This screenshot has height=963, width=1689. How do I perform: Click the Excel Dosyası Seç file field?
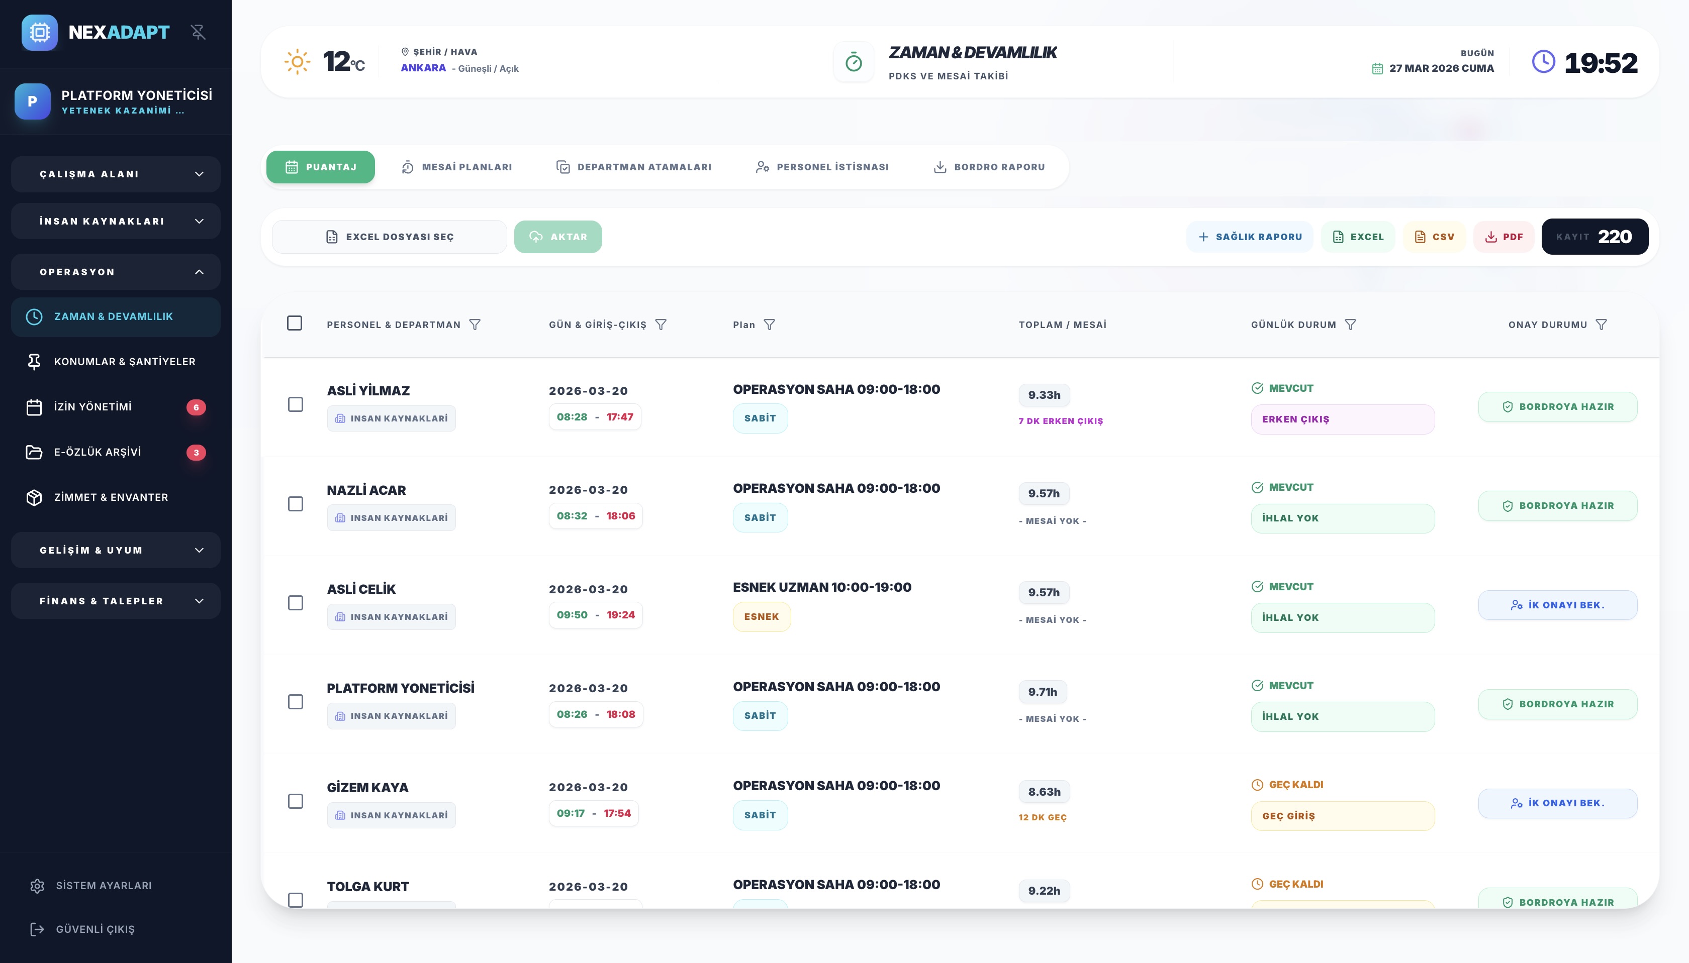click(x=389, y=237)
